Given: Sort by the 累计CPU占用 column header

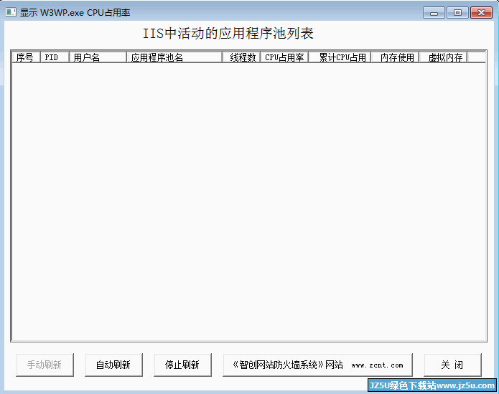Looking at the screenshot, I should [340, 57].
